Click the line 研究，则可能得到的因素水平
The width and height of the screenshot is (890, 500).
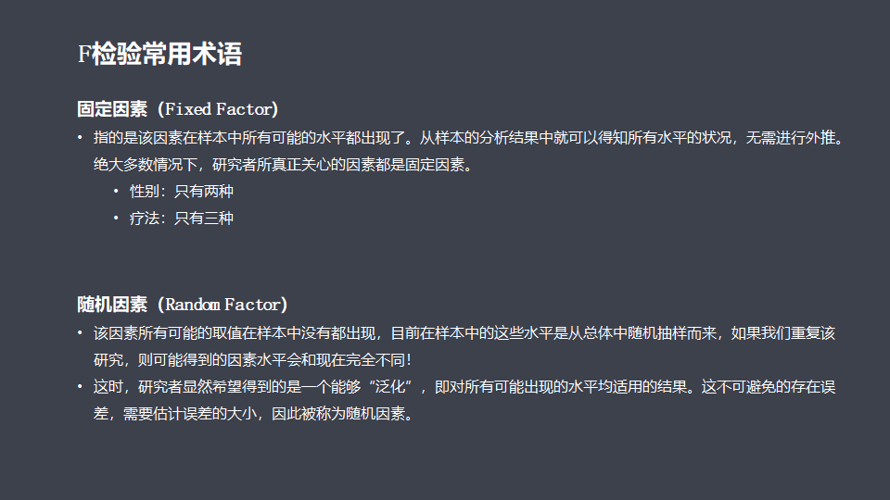252,360
